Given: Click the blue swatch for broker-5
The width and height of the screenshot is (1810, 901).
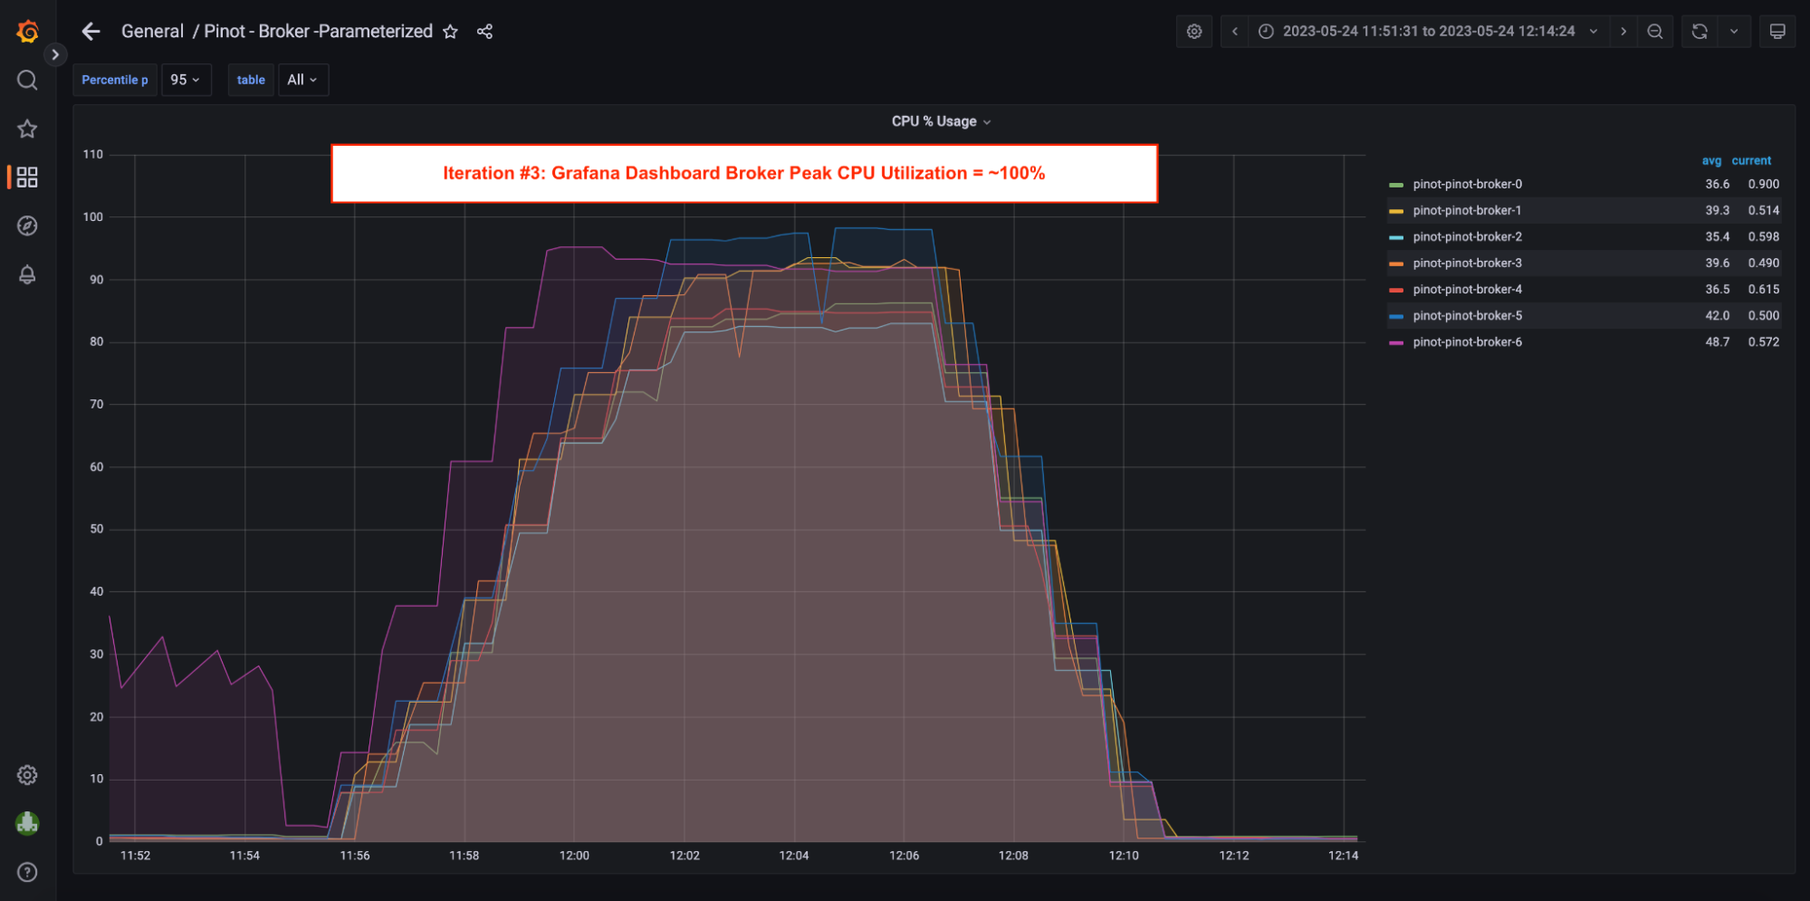Looking at the screenshot, I should coord(1396,316).
